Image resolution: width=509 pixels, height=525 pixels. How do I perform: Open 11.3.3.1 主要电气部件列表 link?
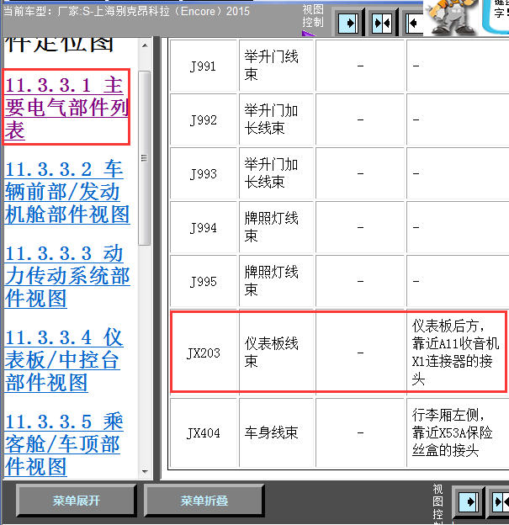point(66,107)
